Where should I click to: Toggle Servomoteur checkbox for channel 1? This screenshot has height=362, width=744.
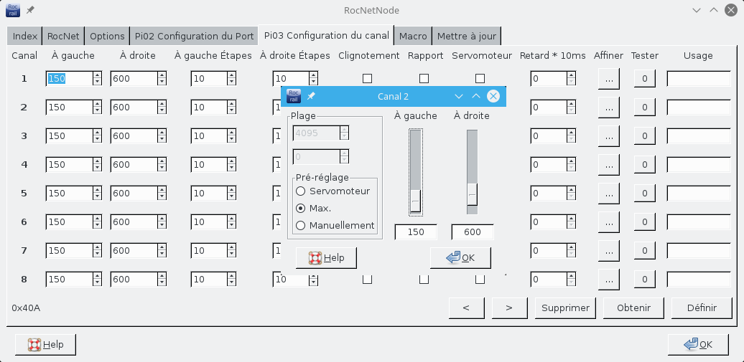(480, 79)
